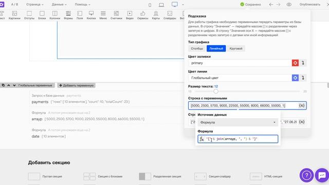Undo with the back arrow
The image size is (329, 185).
[x=271, y=5]
